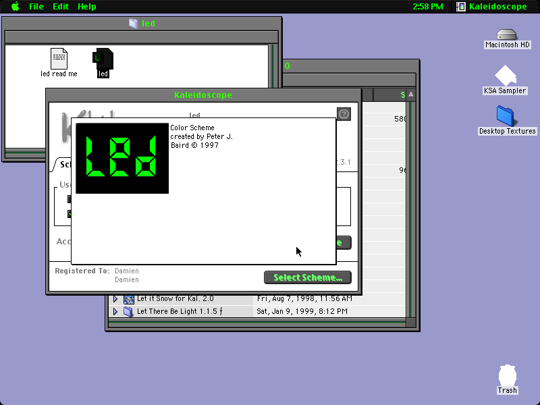This screenshot has width=540, height=405.
Task: Select the led read me document icon
Action: [x=59, y=59]
